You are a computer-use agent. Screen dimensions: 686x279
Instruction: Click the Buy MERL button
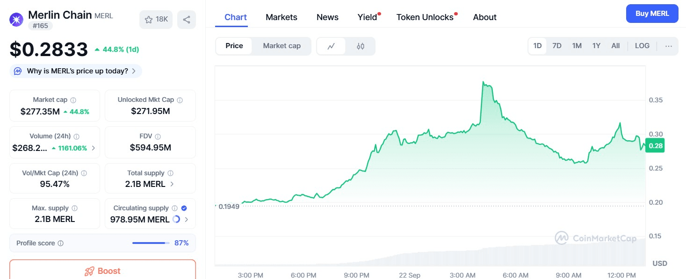[x=651, y=14]
